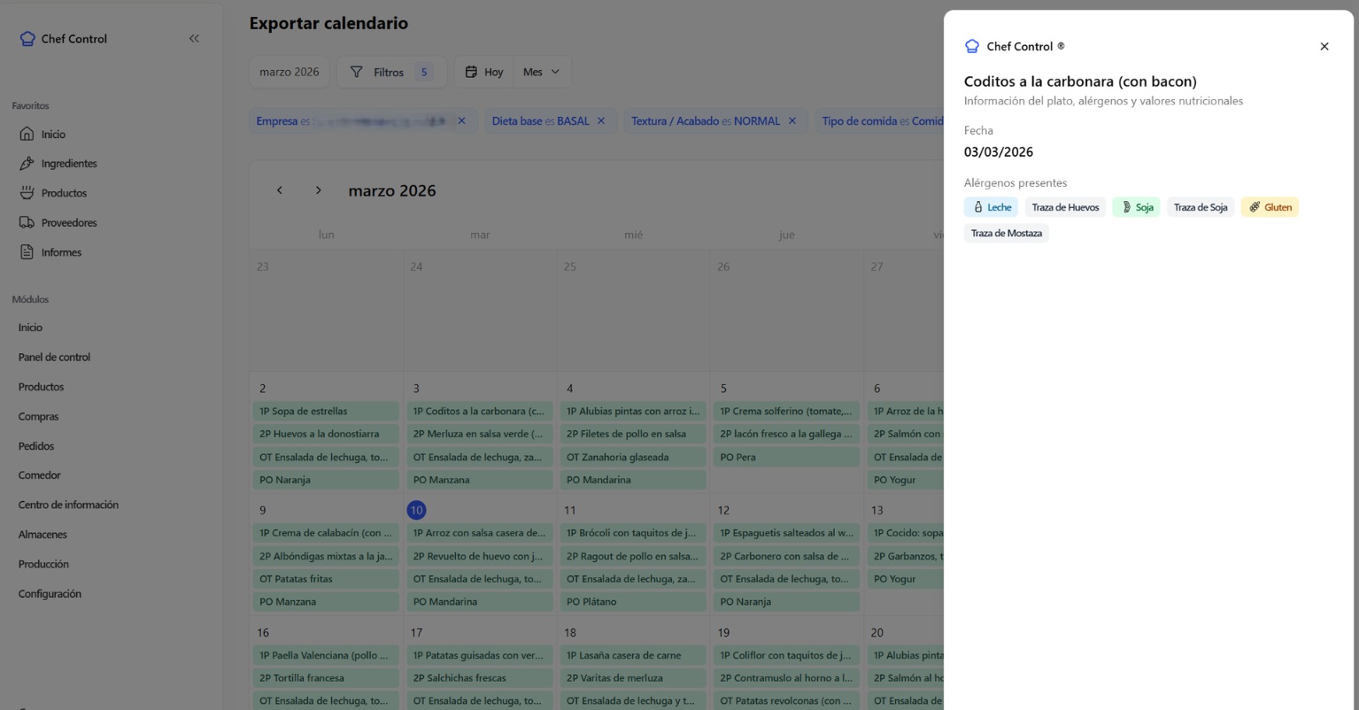Viewport: 1359px width, 710px height.
Task: Open the Merluza en salsa verde entry
Action: 479,434
